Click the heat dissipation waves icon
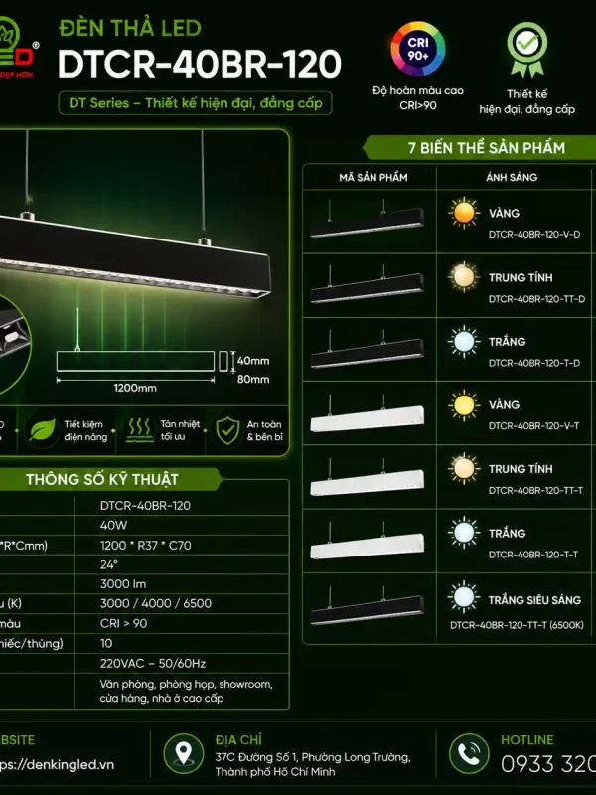Viewport: 596px width, 795px height. 140,430
